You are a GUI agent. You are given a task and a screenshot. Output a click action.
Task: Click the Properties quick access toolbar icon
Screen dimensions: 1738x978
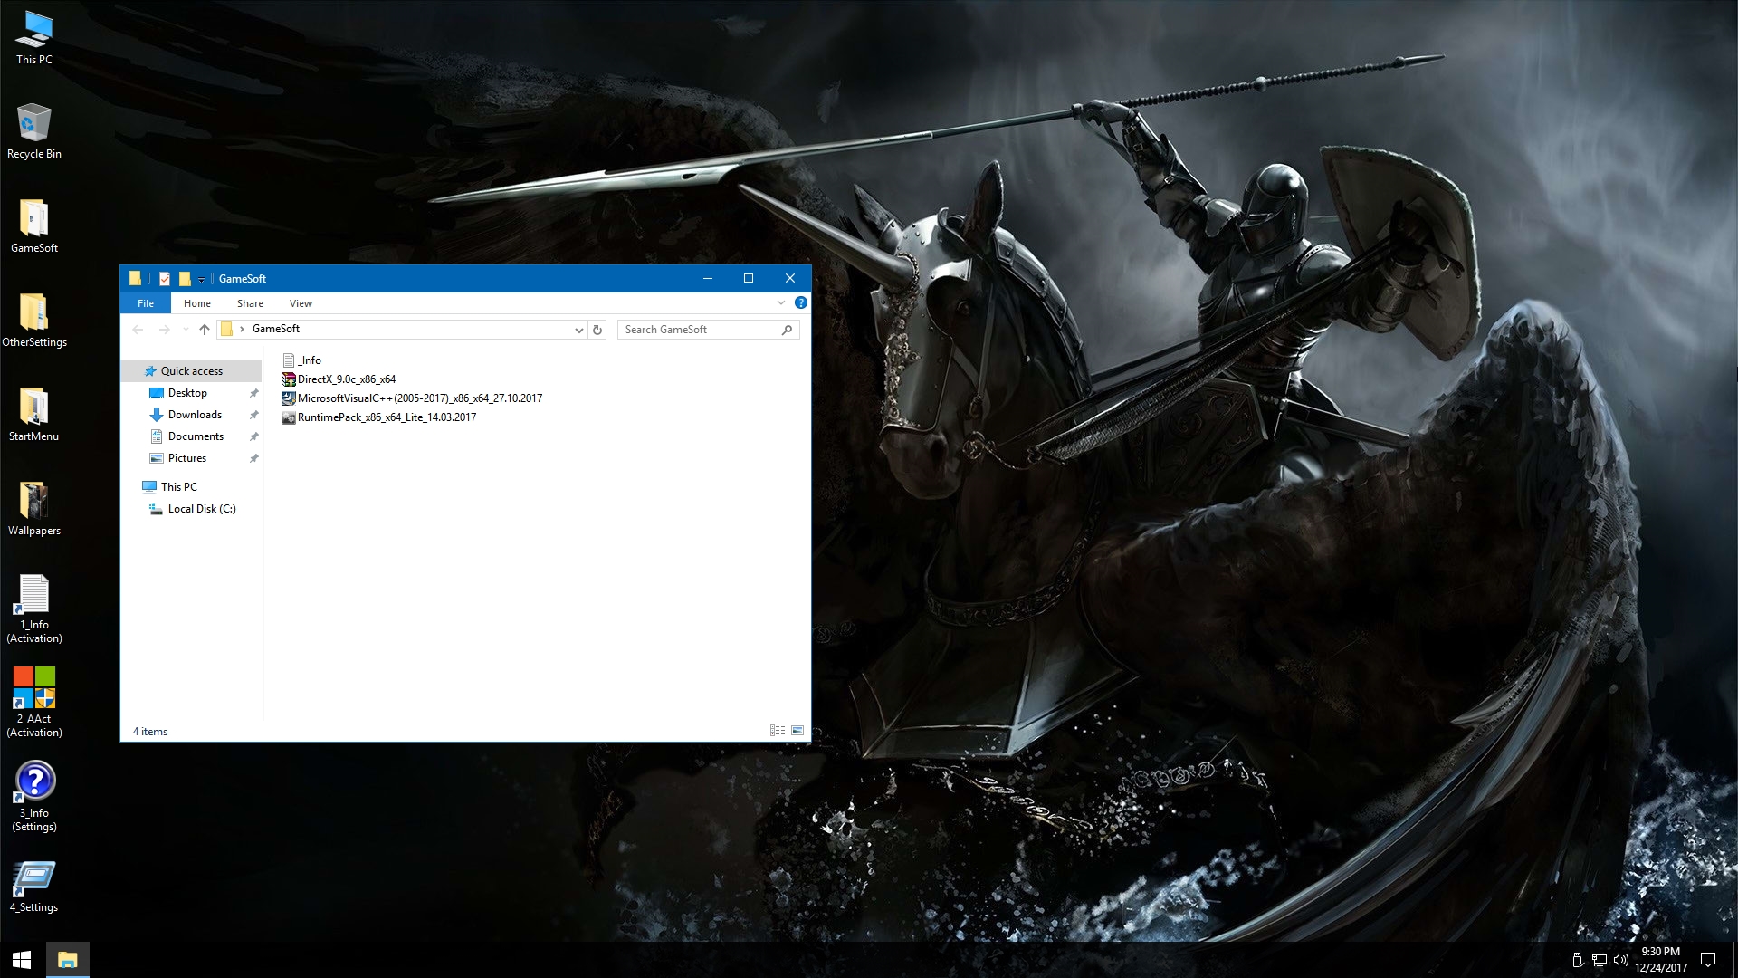pyautogui.click(x=165, y=279)
